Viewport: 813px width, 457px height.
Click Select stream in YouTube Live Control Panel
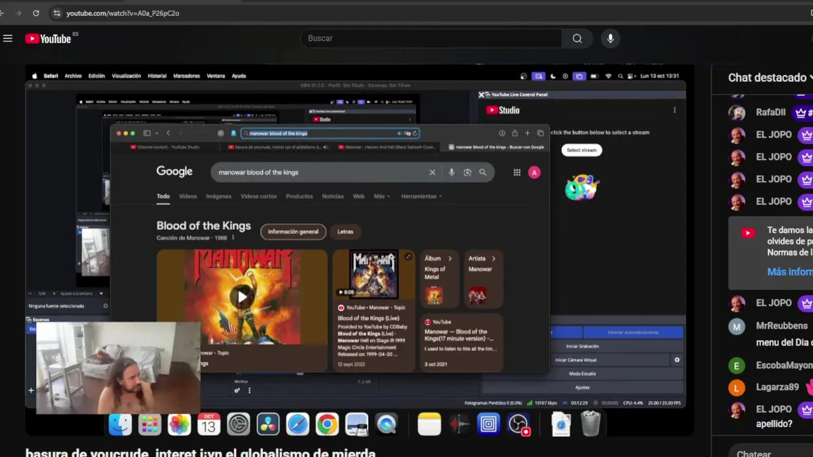click(x=582, y=150)
